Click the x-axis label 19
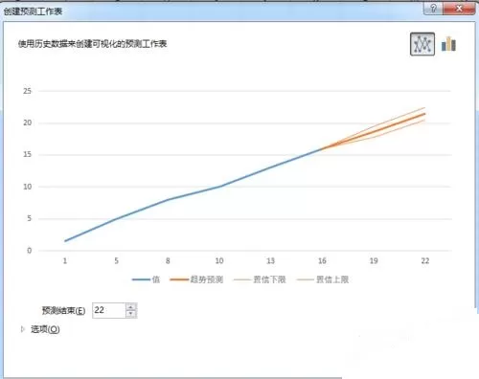The width and height of the screenshot is (479, 379). [374, 261]
